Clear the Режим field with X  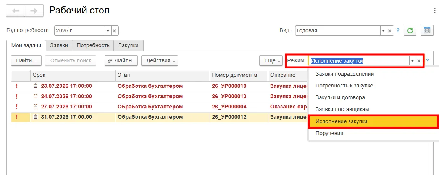point(419,61)
